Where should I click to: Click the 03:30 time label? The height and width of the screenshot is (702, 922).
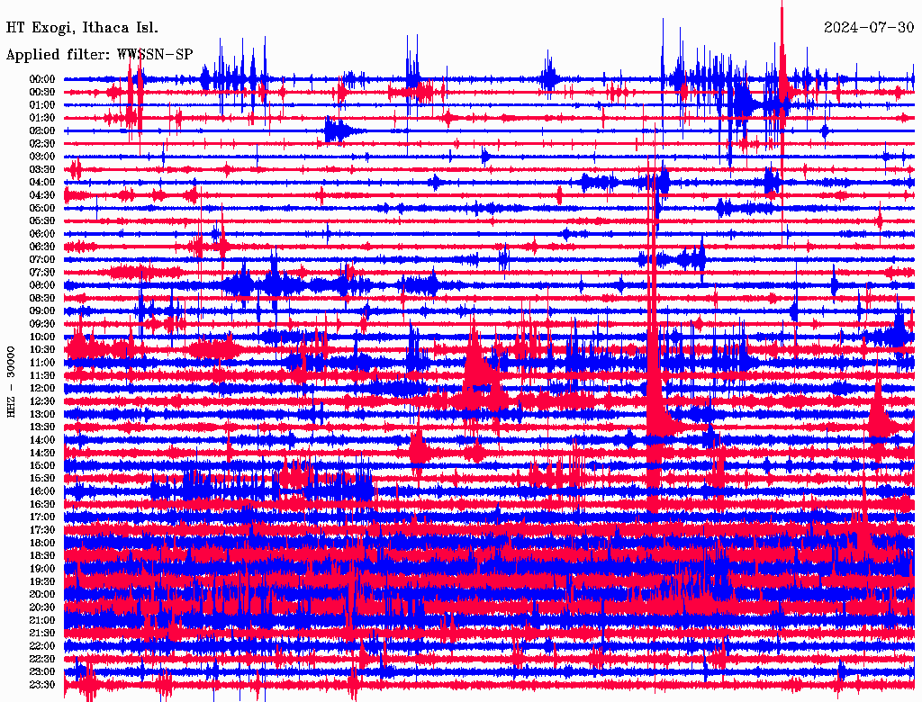point(42,169)
